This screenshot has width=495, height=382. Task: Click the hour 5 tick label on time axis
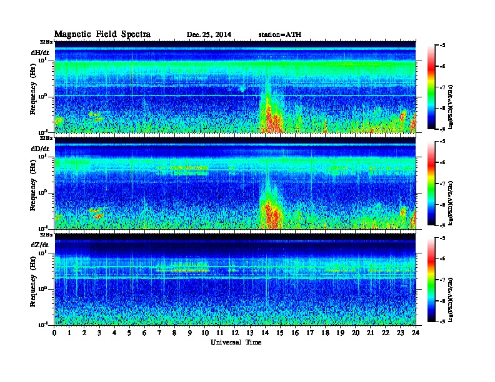(129, 333)
